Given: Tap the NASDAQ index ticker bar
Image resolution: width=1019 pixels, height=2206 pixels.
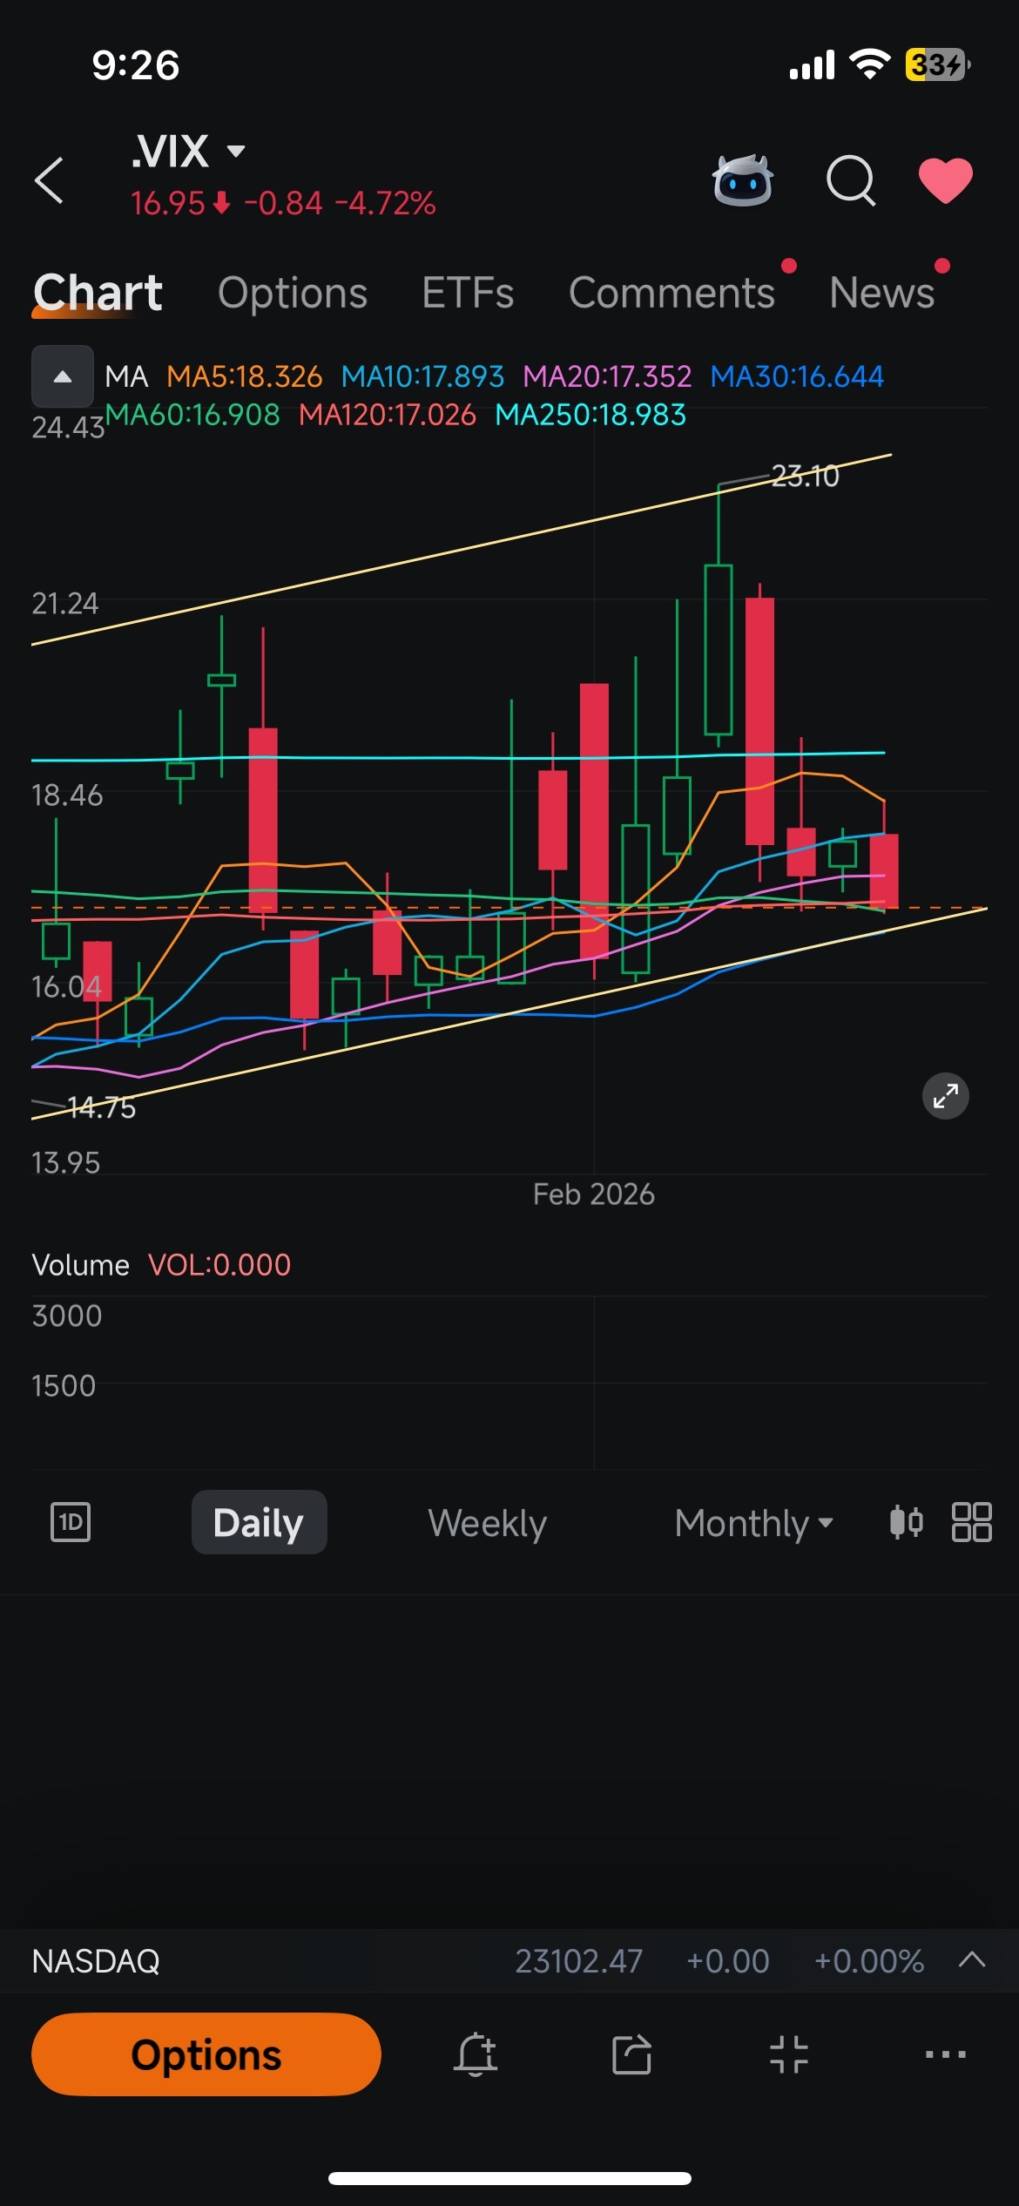Looking at the screenshot, I should coord(509,1961).
